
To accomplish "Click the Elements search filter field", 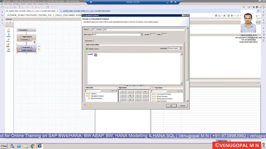I will point(93,91).
